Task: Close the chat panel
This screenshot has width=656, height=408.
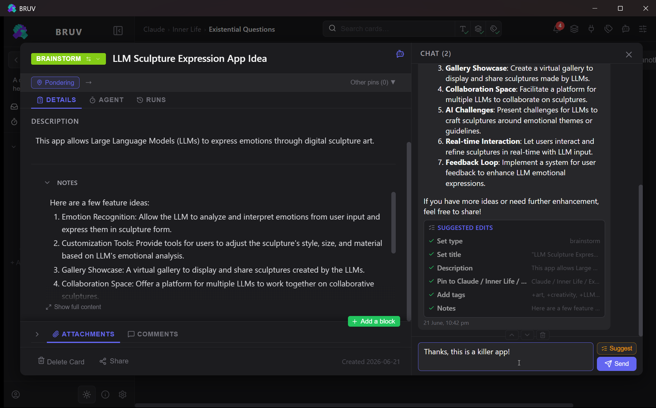Action: [x=629, y=55]
